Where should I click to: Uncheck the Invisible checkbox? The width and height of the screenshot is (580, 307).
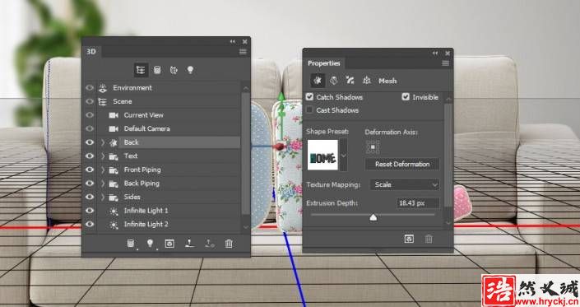[x=406, y=97]
